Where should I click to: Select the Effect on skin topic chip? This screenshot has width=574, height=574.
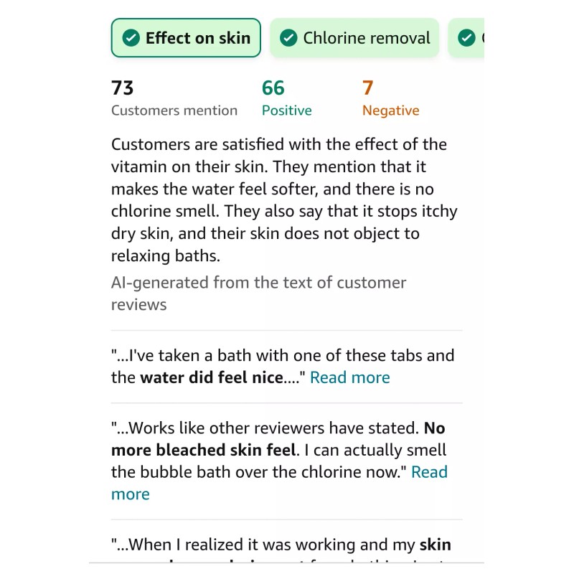[186, 38]
